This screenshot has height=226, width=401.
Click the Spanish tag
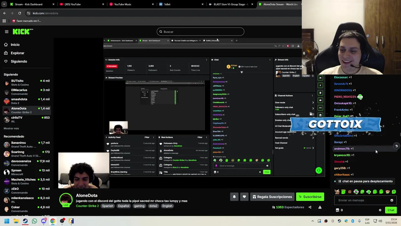(107, 206)
